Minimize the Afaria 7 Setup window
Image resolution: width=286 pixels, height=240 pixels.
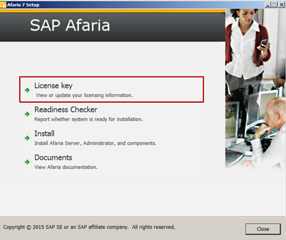tap(267, 5)
